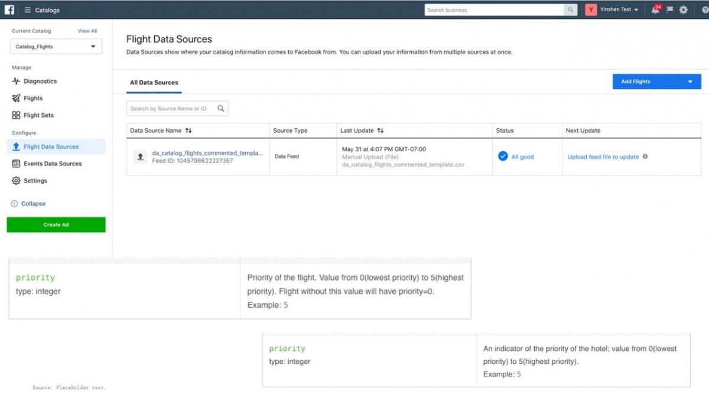Open the Catalog_Flights catalog dropdown
The image size is (709, 394).
coord(56,47)
